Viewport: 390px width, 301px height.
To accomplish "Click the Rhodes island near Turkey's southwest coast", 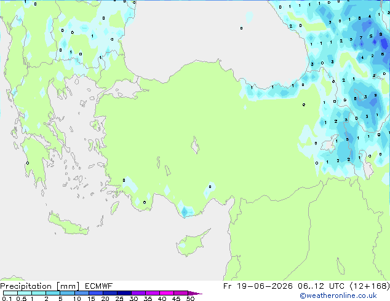I will 114,208.
